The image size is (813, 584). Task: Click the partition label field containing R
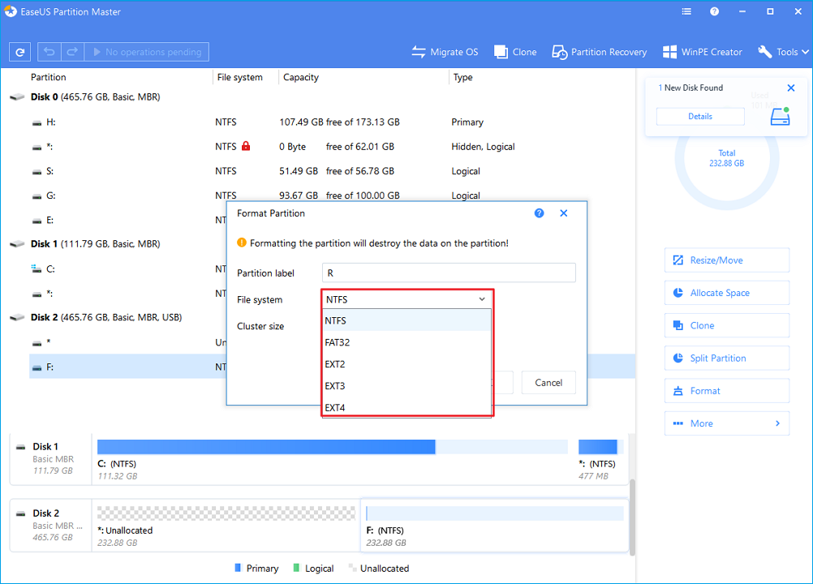coord(449,273)
